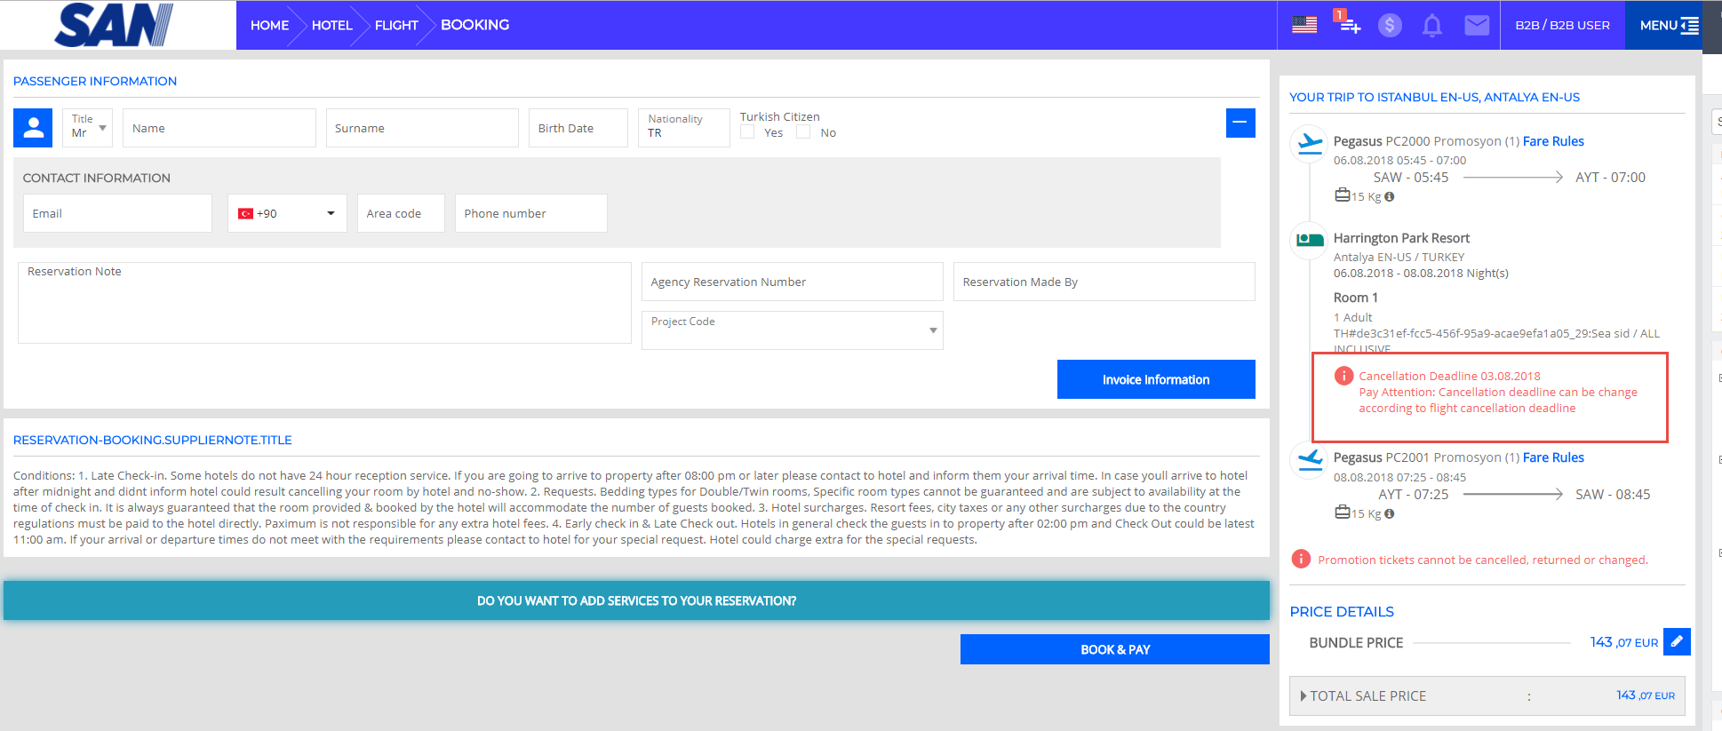
Task: Go to the HOTEL navigation step
Action: tap(331, 25)
